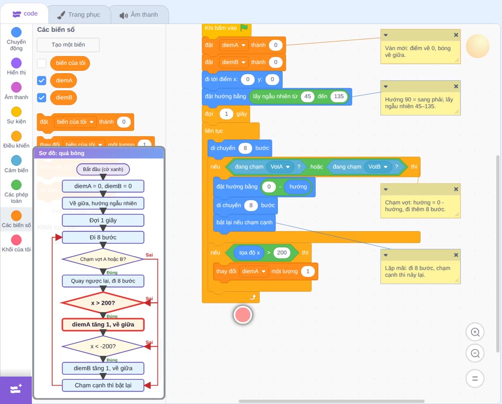Screen dimensions: 502x404
Task: Close the 'Lặp mãi' comment note
Action: (456, 255)
